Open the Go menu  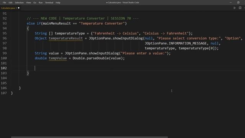click(35, 3)
